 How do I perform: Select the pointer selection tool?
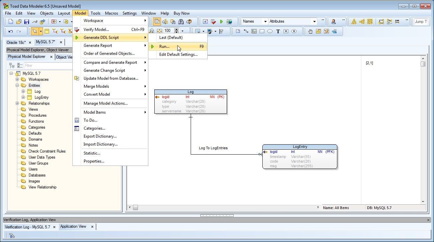[x=35, y=31]
